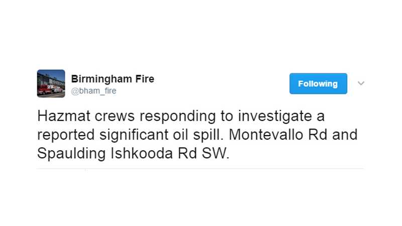Open the downward arrow menu beside Following

point(361,83)
